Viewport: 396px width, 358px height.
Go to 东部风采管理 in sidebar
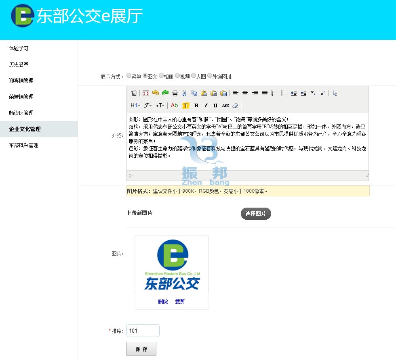point(24,145)
